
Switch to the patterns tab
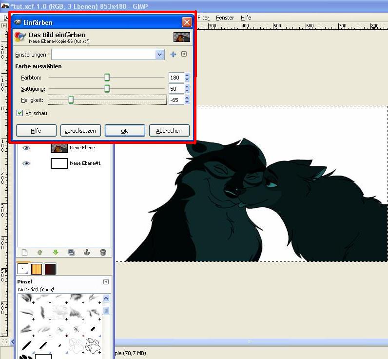pyautogui.click(x=37, y=269)
